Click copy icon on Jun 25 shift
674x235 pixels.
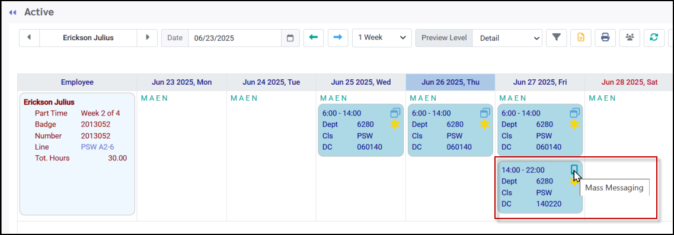coord(395,113)
